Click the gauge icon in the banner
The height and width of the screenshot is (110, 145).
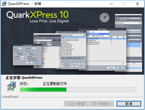click(x=104, y=18)
